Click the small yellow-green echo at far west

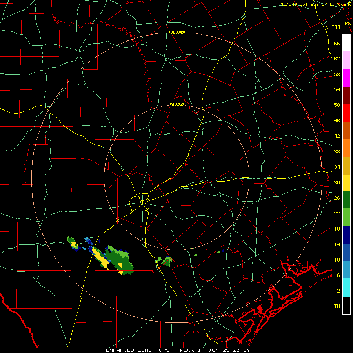73,243
